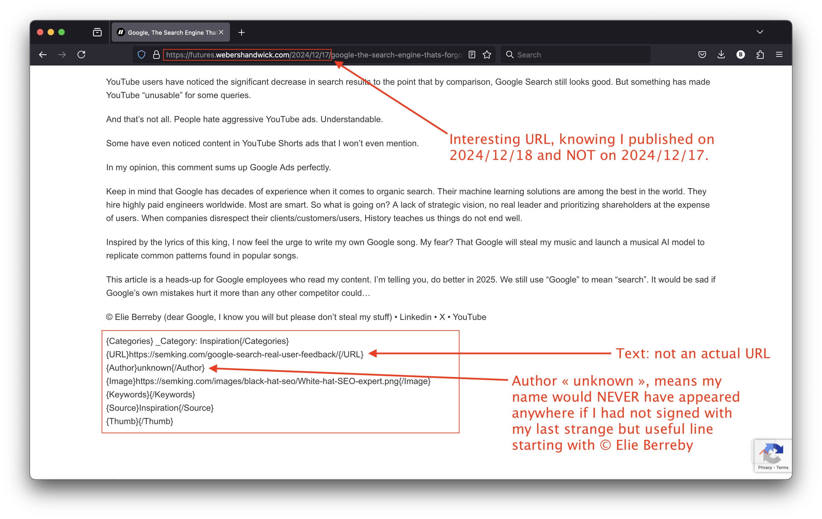Click the '{Thumb}{/Thumb}' text
The width and height of the screenshot is (822, 519).
[140, 421]
